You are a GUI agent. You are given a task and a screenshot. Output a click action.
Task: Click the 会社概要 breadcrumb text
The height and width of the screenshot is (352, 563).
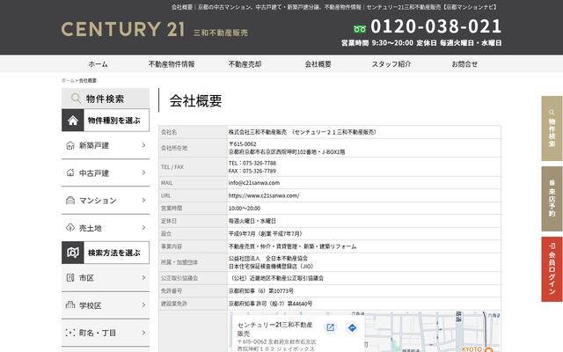coord(88,80)
